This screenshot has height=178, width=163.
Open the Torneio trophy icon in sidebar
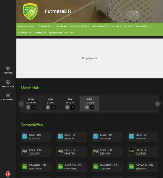coord(8,68)
